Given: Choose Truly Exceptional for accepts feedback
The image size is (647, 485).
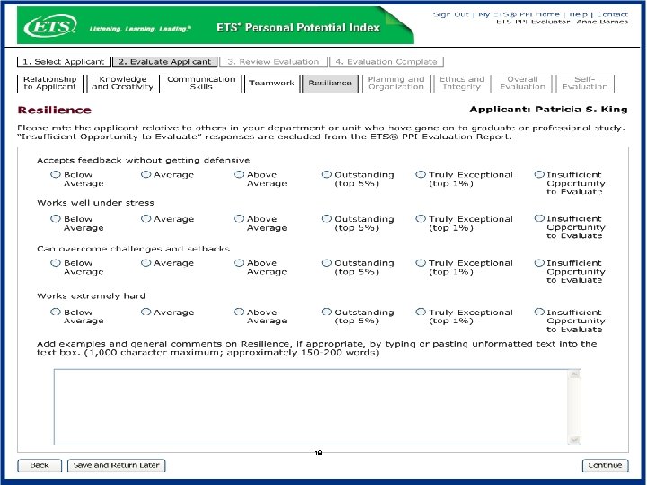Looking at the screenshot, I should point(421,174).
